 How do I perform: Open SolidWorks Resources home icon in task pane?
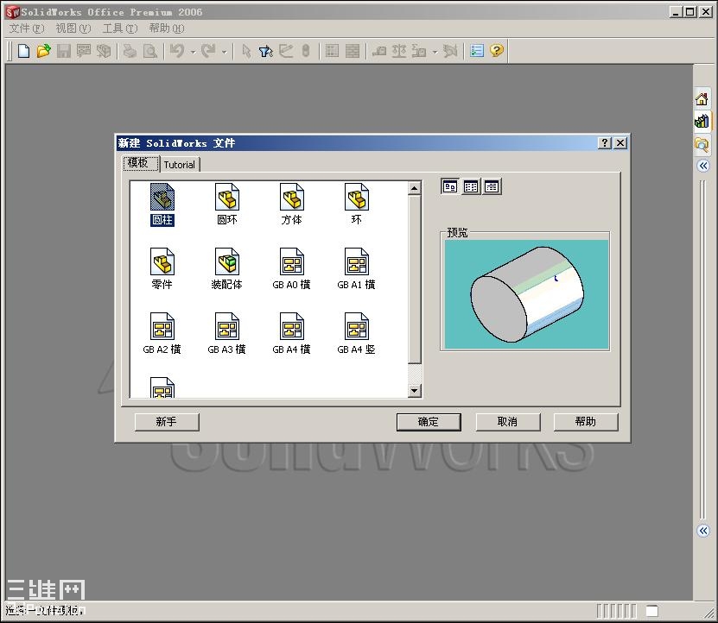702,98
